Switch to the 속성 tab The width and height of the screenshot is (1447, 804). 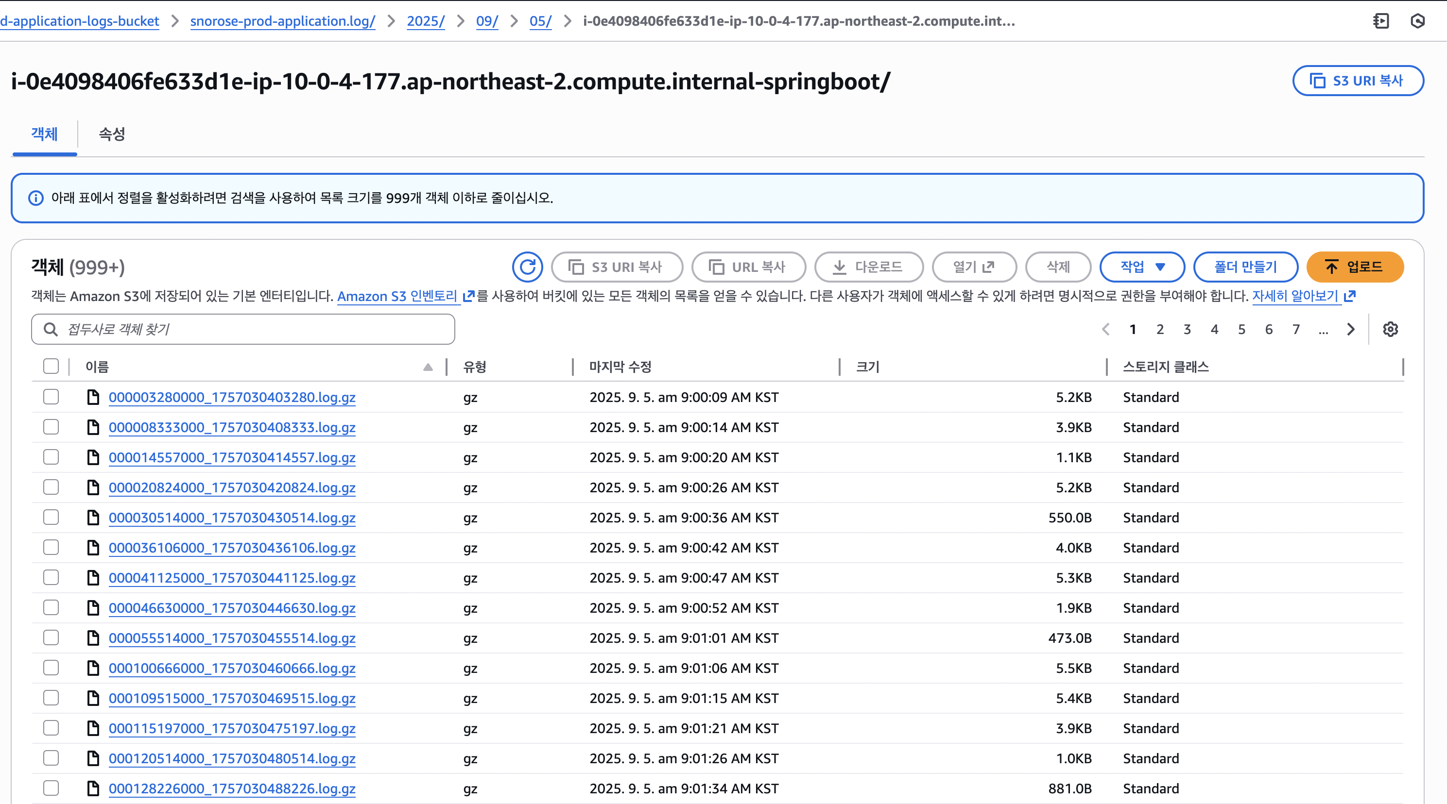coord(112,134)
